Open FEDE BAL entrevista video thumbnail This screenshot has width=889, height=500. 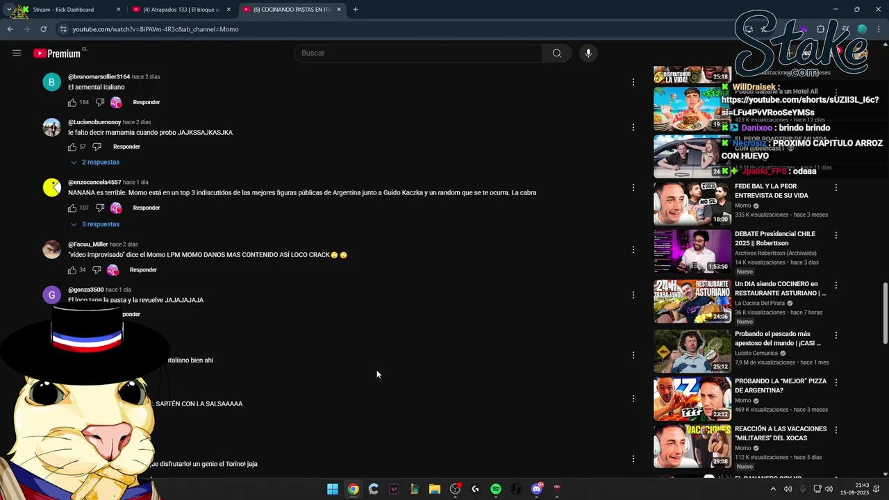point(692,203)
